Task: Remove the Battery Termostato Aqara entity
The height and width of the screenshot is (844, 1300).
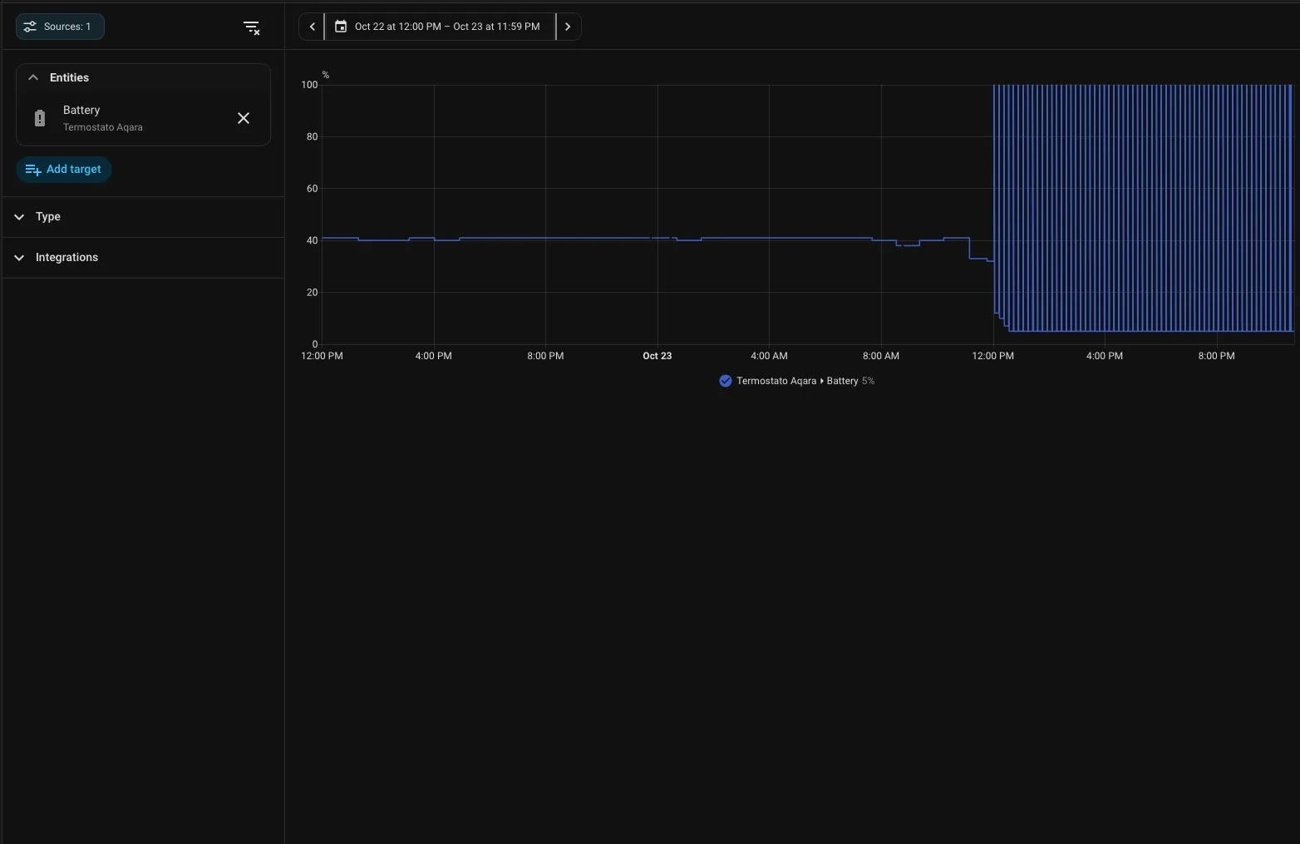Action: point(244,118)
